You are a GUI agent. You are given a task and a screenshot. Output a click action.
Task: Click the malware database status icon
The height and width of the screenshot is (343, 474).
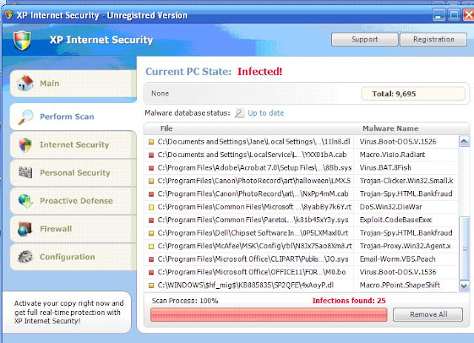[239, 113]
